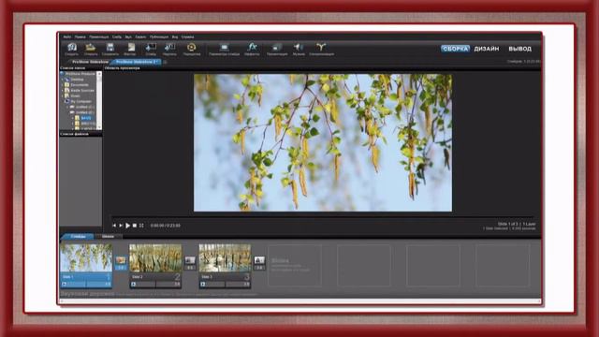Select the Шкала (timeline) tab
The width and height of the screenshot is (599, 337).
pos(109,237)
